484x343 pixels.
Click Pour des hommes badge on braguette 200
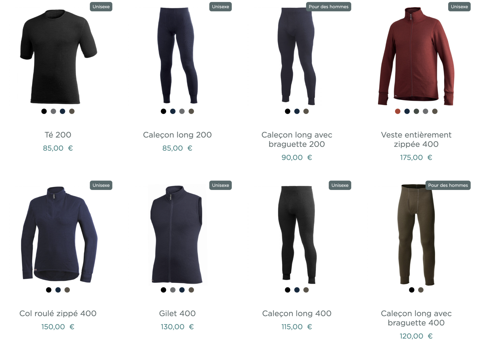(328, 7)
